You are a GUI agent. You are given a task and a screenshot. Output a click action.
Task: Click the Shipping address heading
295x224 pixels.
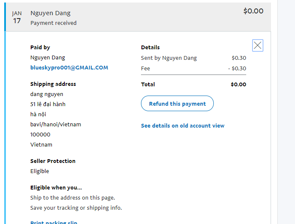click(53, 84)
